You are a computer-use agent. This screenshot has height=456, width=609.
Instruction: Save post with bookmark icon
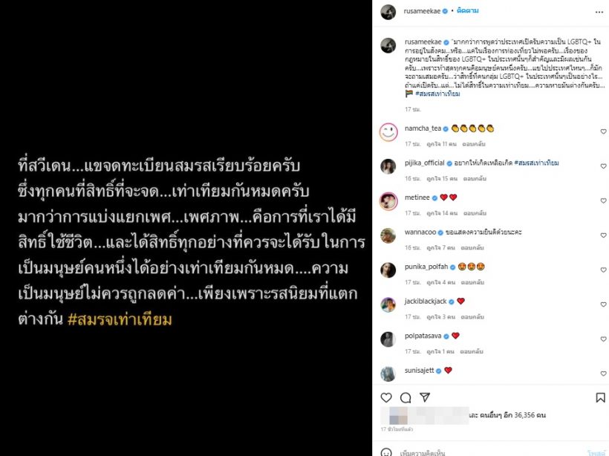coord(600,397)
